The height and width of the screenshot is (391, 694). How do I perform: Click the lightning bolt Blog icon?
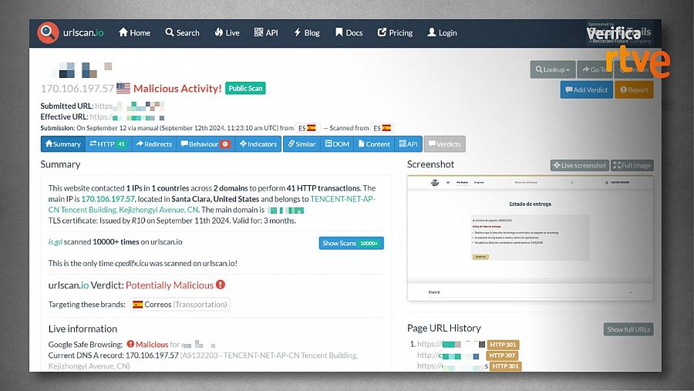[x=298, y=32]
